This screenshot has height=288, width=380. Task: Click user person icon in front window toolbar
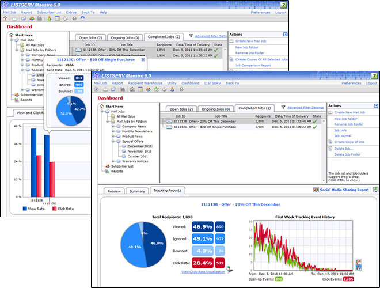[172, 89]
